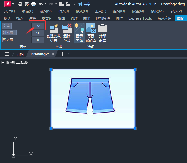Click the 对比度 contrast slider
Screen dimensions: 187x163
pos(16,33)
